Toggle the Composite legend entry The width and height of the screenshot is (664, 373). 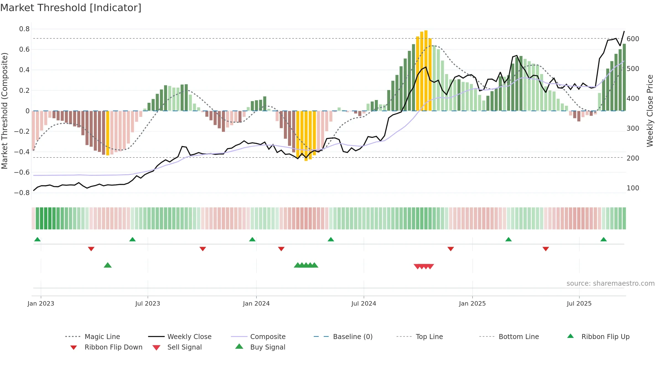click(x=258, y=337)
